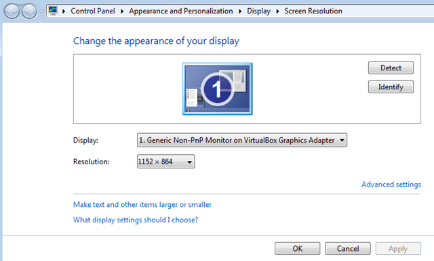Open What display settings should I choose link
The image size is (434, 261).
(136, 220)
